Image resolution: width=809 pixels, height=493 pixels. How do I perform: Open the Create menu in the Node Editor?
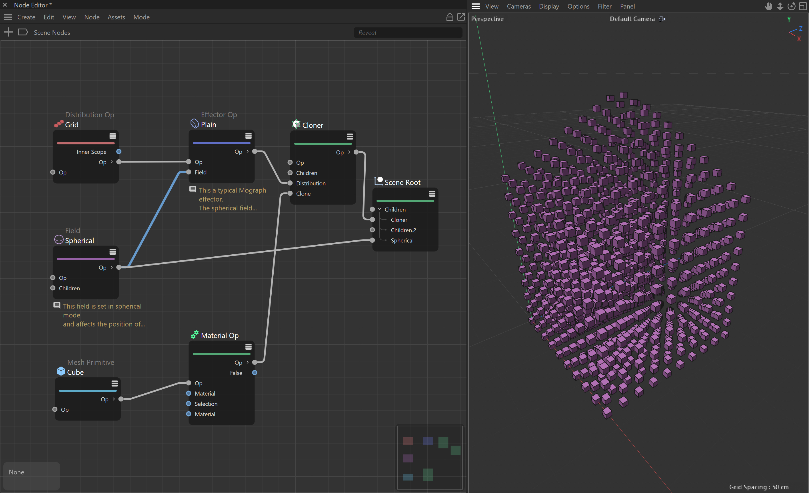[26, 17]
